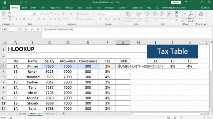
Task: Toggle Wrap Text
Action: tap(83, 14)
